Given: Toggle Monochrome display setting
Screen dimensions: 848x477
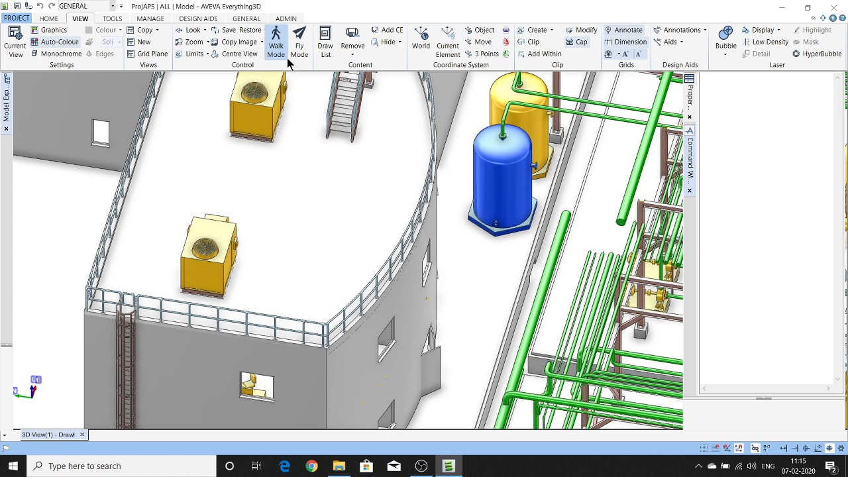Looking at the screenshot, I should [x=56, y=54].
